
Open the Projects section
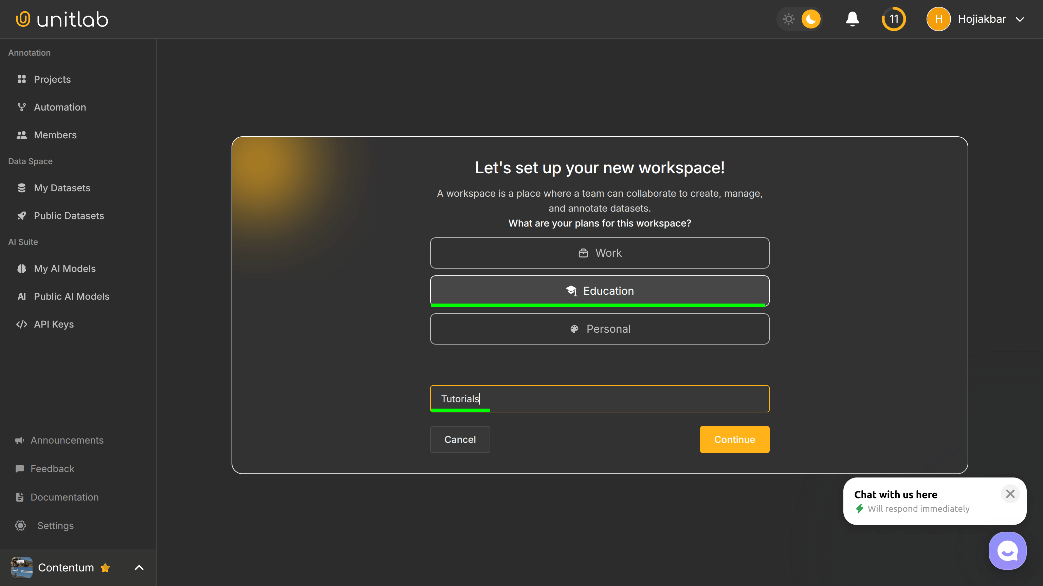52,79
